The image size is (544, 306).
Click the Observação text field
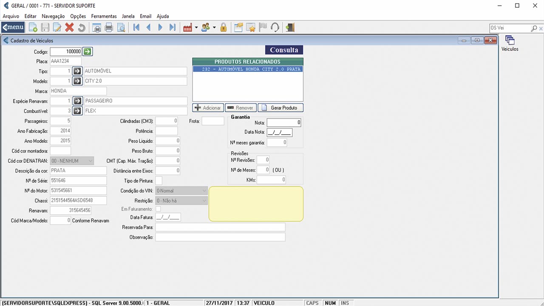(220, 237)
